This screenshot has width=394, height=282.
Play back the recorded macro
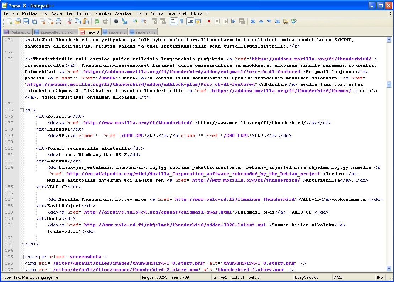[x=225, y=22]
